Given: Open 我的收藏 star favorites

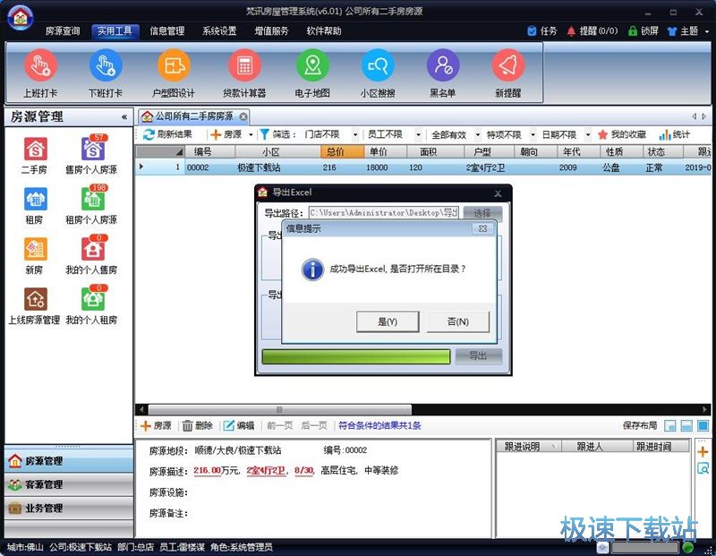Looking at the screenshot, I should (x=621, y=134).
